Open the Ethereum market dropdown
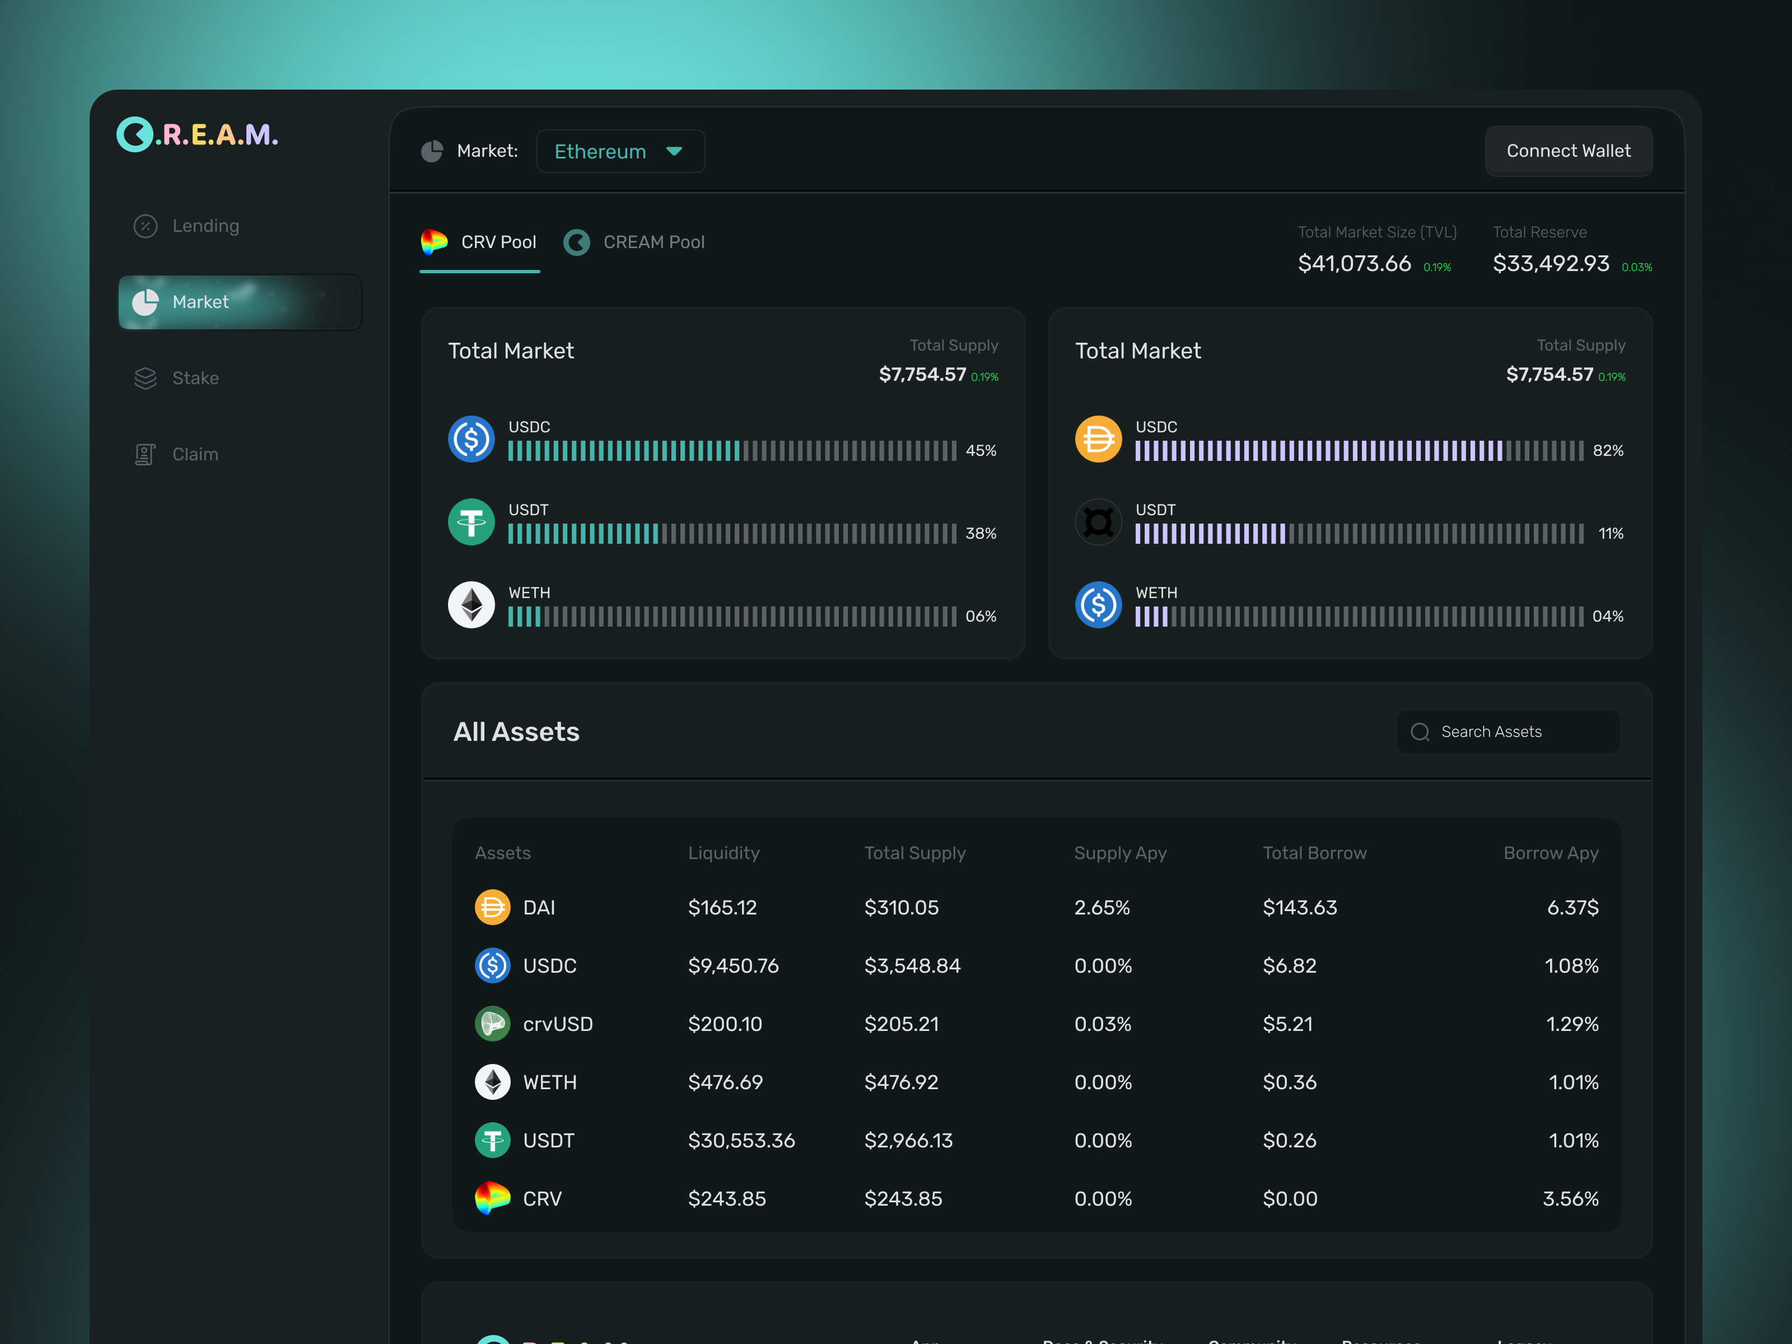Viewport: 1792px width, 1344px height. point(620,152)
